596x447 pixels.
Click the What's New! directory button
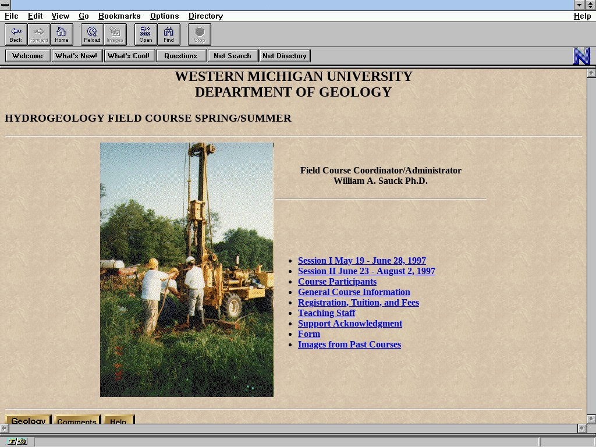tap(76, 56)
